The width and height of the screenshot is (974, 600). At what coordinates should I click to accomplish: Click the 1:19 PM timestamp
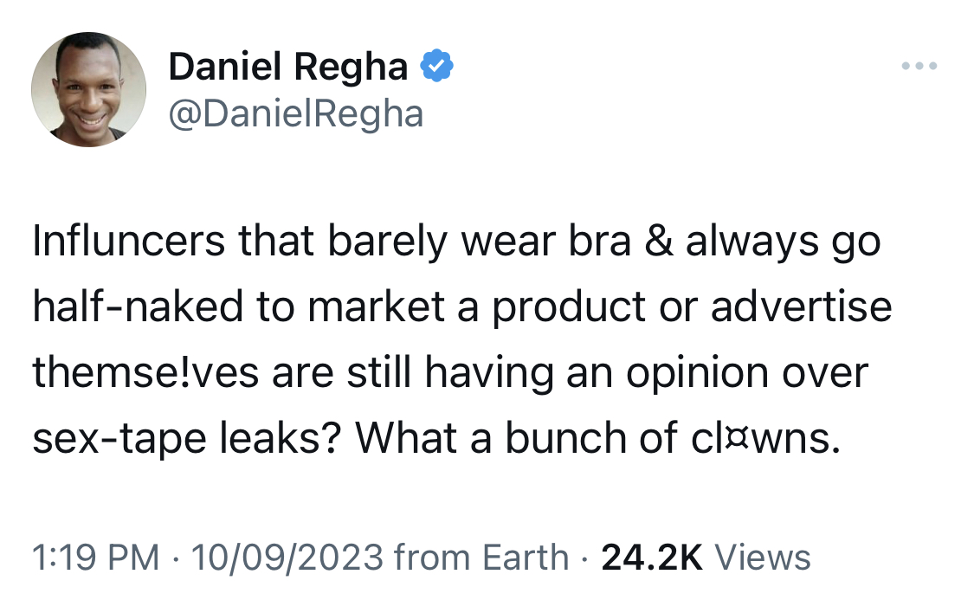point(95,558)
